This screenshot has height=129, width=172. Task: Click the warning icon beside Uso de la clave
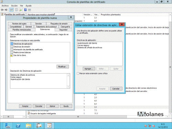pyautogui.click(x=12, y=55)
